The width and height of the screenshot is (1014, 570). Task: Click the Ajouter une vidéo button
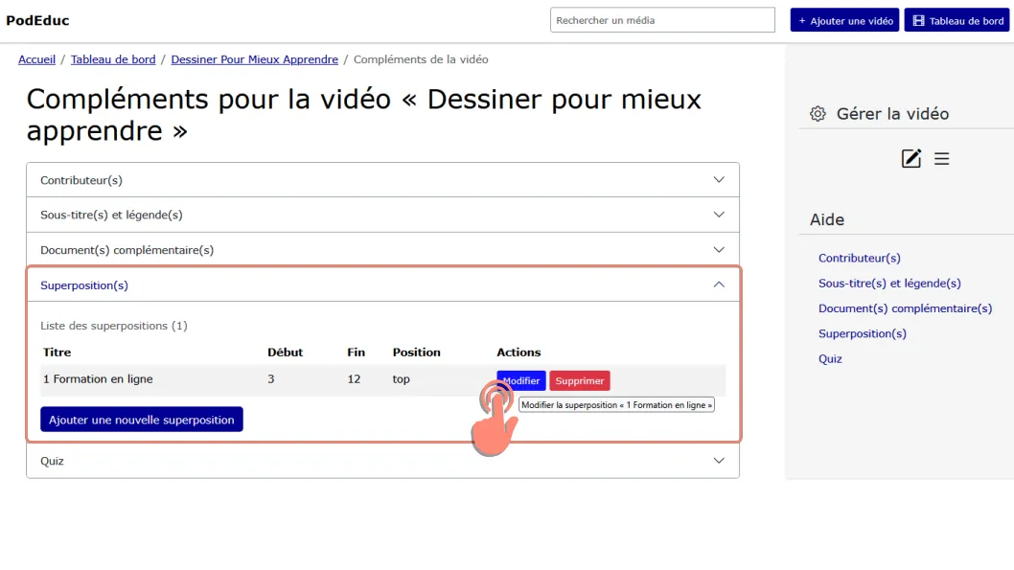844,20
